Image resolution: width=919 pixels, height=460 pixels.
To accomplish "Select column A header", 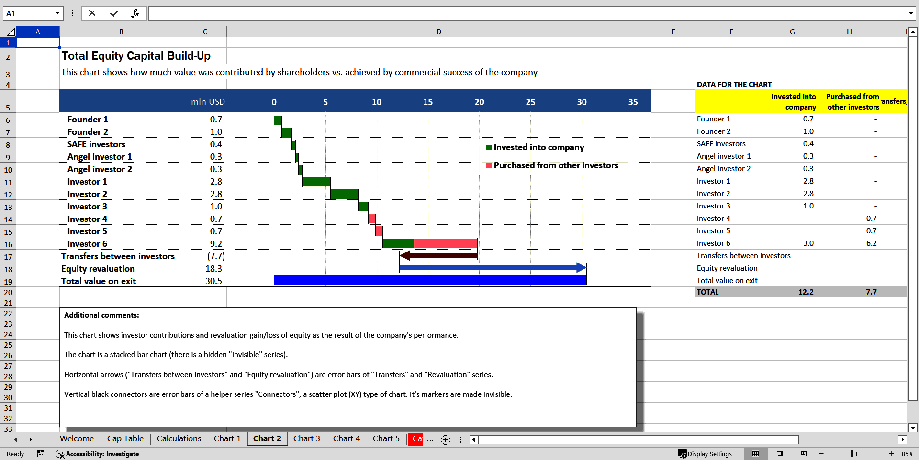I will tap(38, 32).
